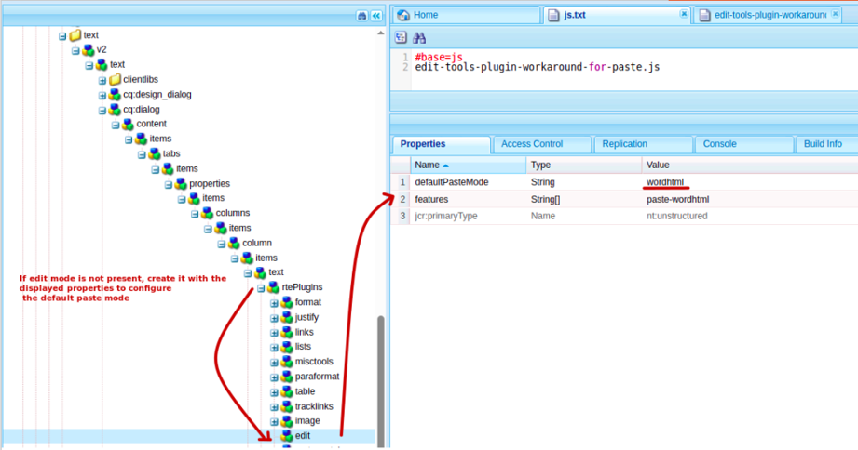The width and height of the screenshot is (858, 450).
Task: Collapse the left tree panel with double-chevron icon
Action: point(376,16)
